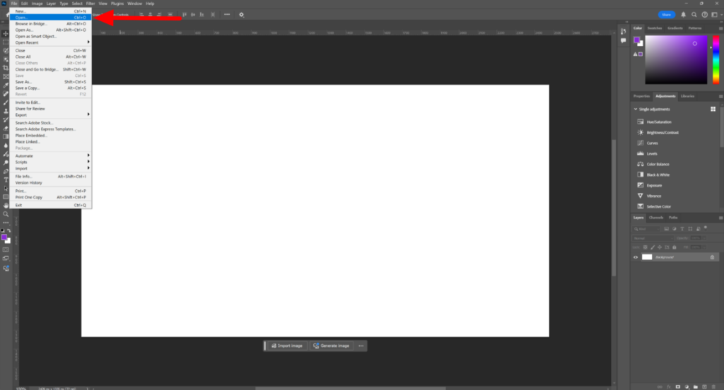
Task: Open the notifications bell icon
Action: 684,15
